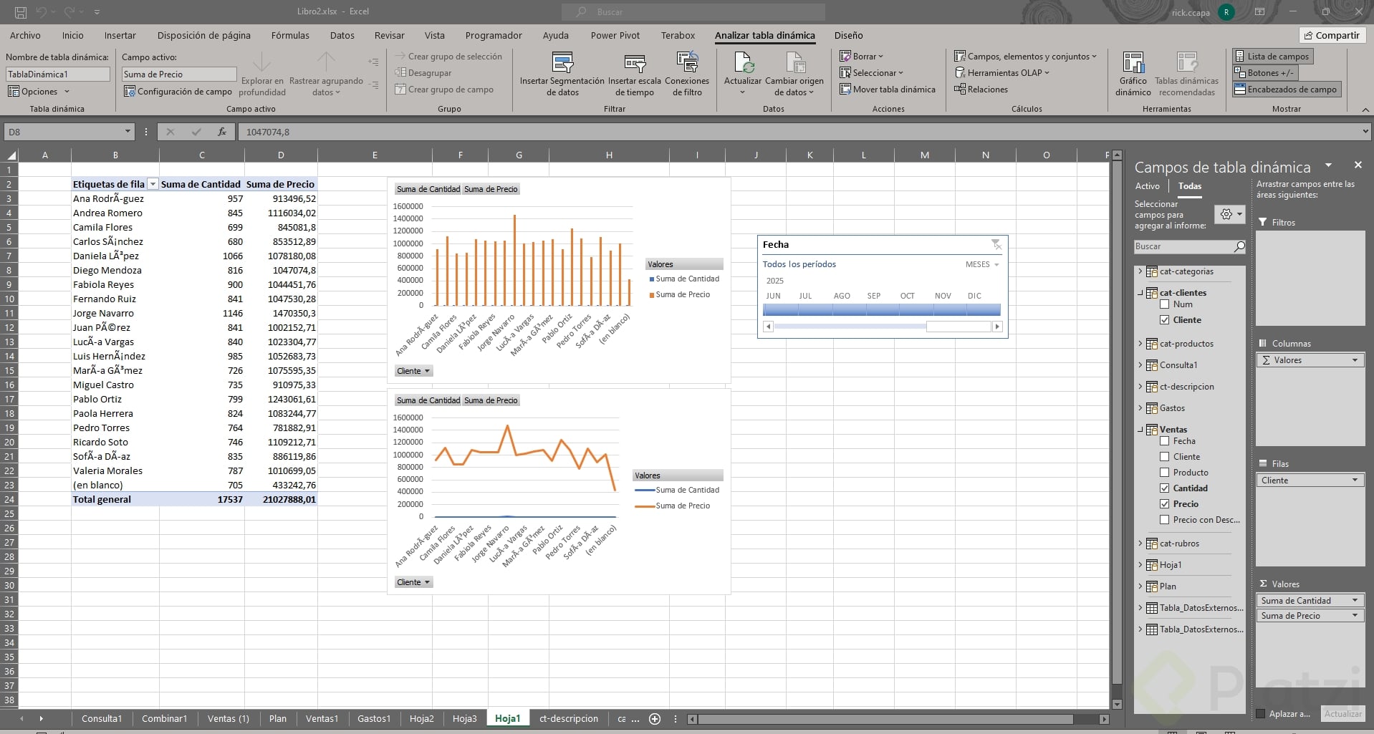This screenshot has width=1374, height=734.
Task: Click Desagrupar in Grupo section
Action: tap(423, 73)
